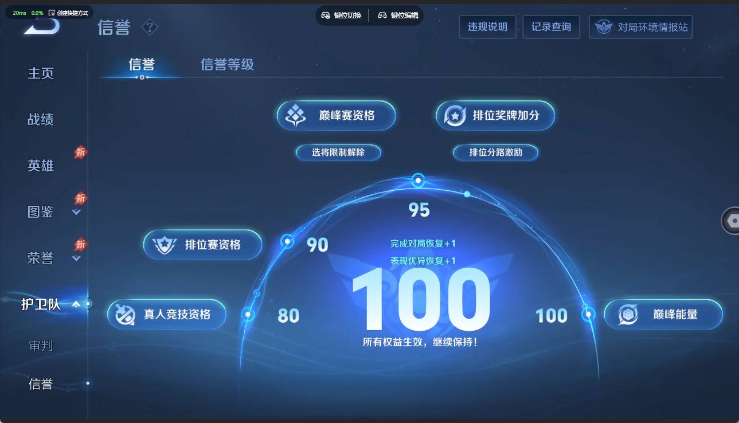This screenshot has height=423, width=739.
Task: Open 键位编辑 via its gamepad icon
Action: coord(382,15)
